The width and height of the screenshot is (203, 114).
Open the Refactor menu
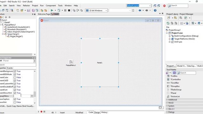click(x=26, y=6)
